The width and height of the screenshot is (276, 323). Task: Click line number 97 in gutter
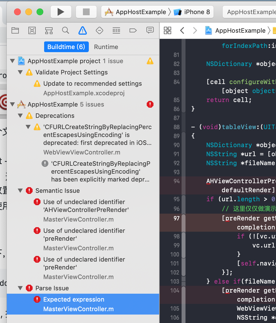(x=177, y=218)
